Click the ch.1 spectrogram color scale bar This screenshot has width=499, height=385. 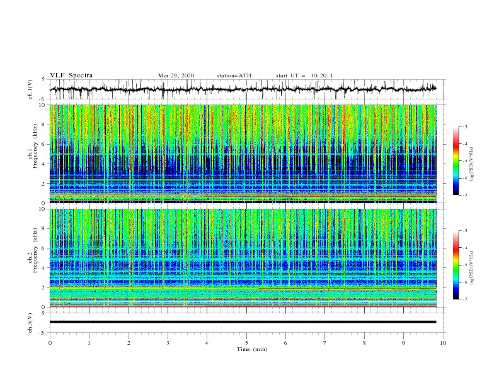(x=456, y=161)
